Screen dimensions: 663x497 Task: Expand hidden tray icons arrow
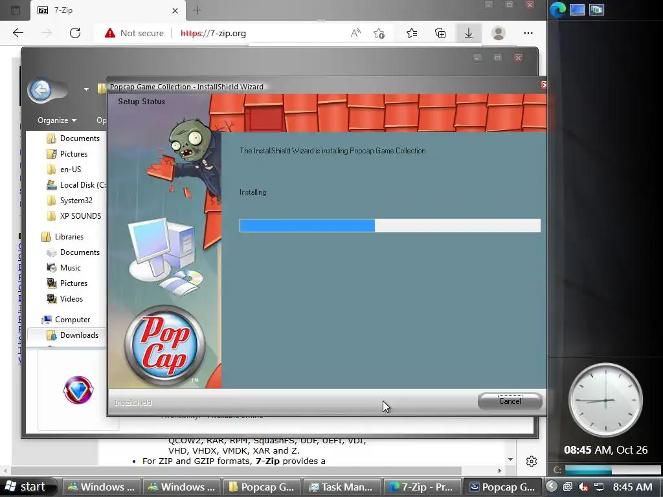click(552, 487)
